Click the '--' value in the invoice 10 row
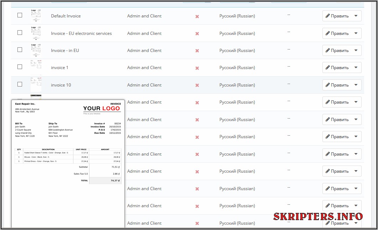This screenshot has height=230, width=378. (x=289, y=84)
